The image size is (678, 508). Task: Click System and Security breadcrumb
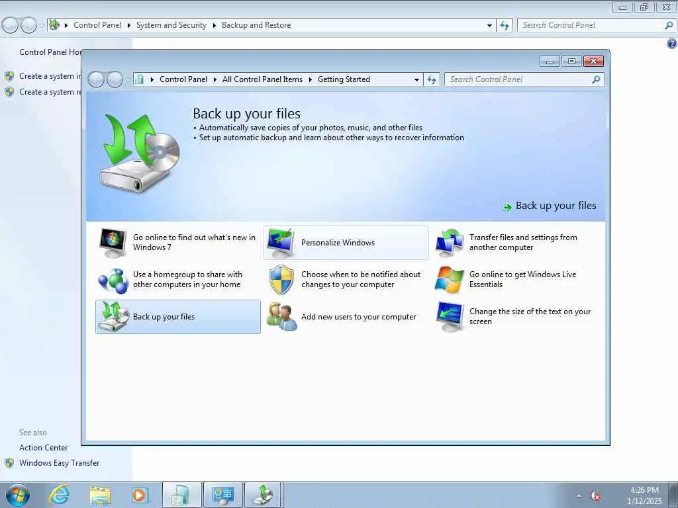pyautogui.click(x=171, y=26)
